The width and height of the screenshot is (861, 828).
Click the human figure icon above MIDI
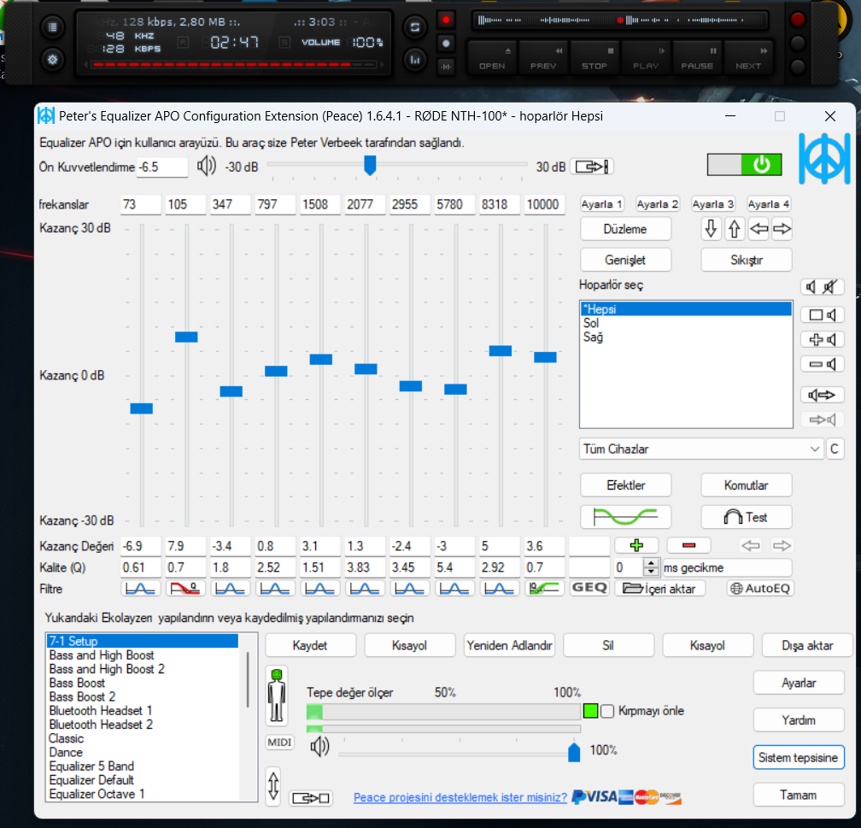point(277,695)
